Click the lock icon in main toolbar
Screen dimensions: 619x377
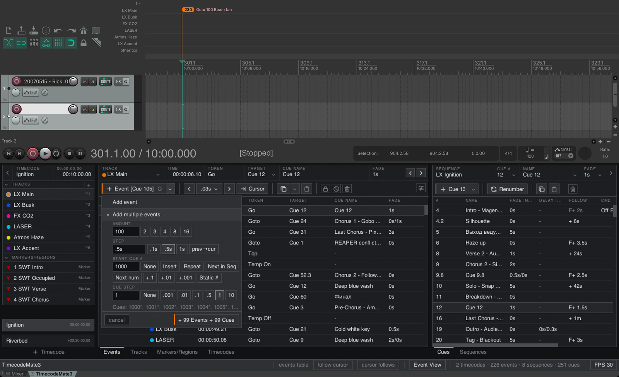84,43
